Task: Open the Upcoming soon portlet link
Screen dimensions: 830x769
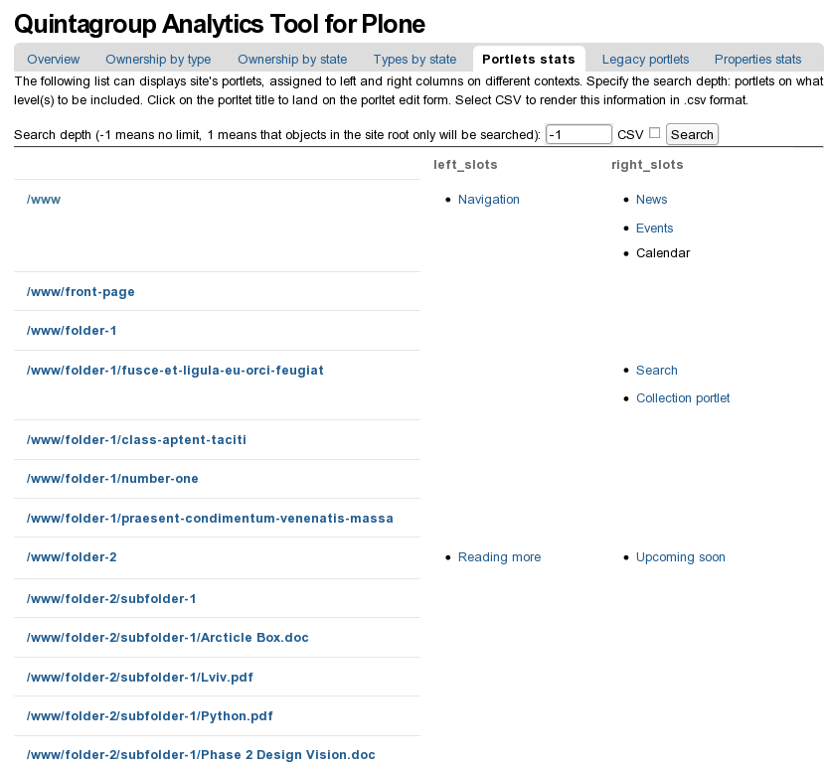Action: pos(680,557)
